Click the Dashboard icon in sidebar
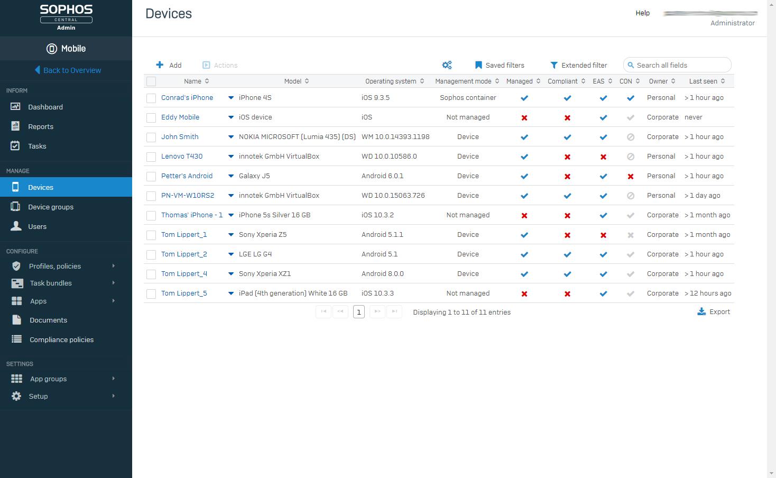776x478 pixels. point(15,107)
